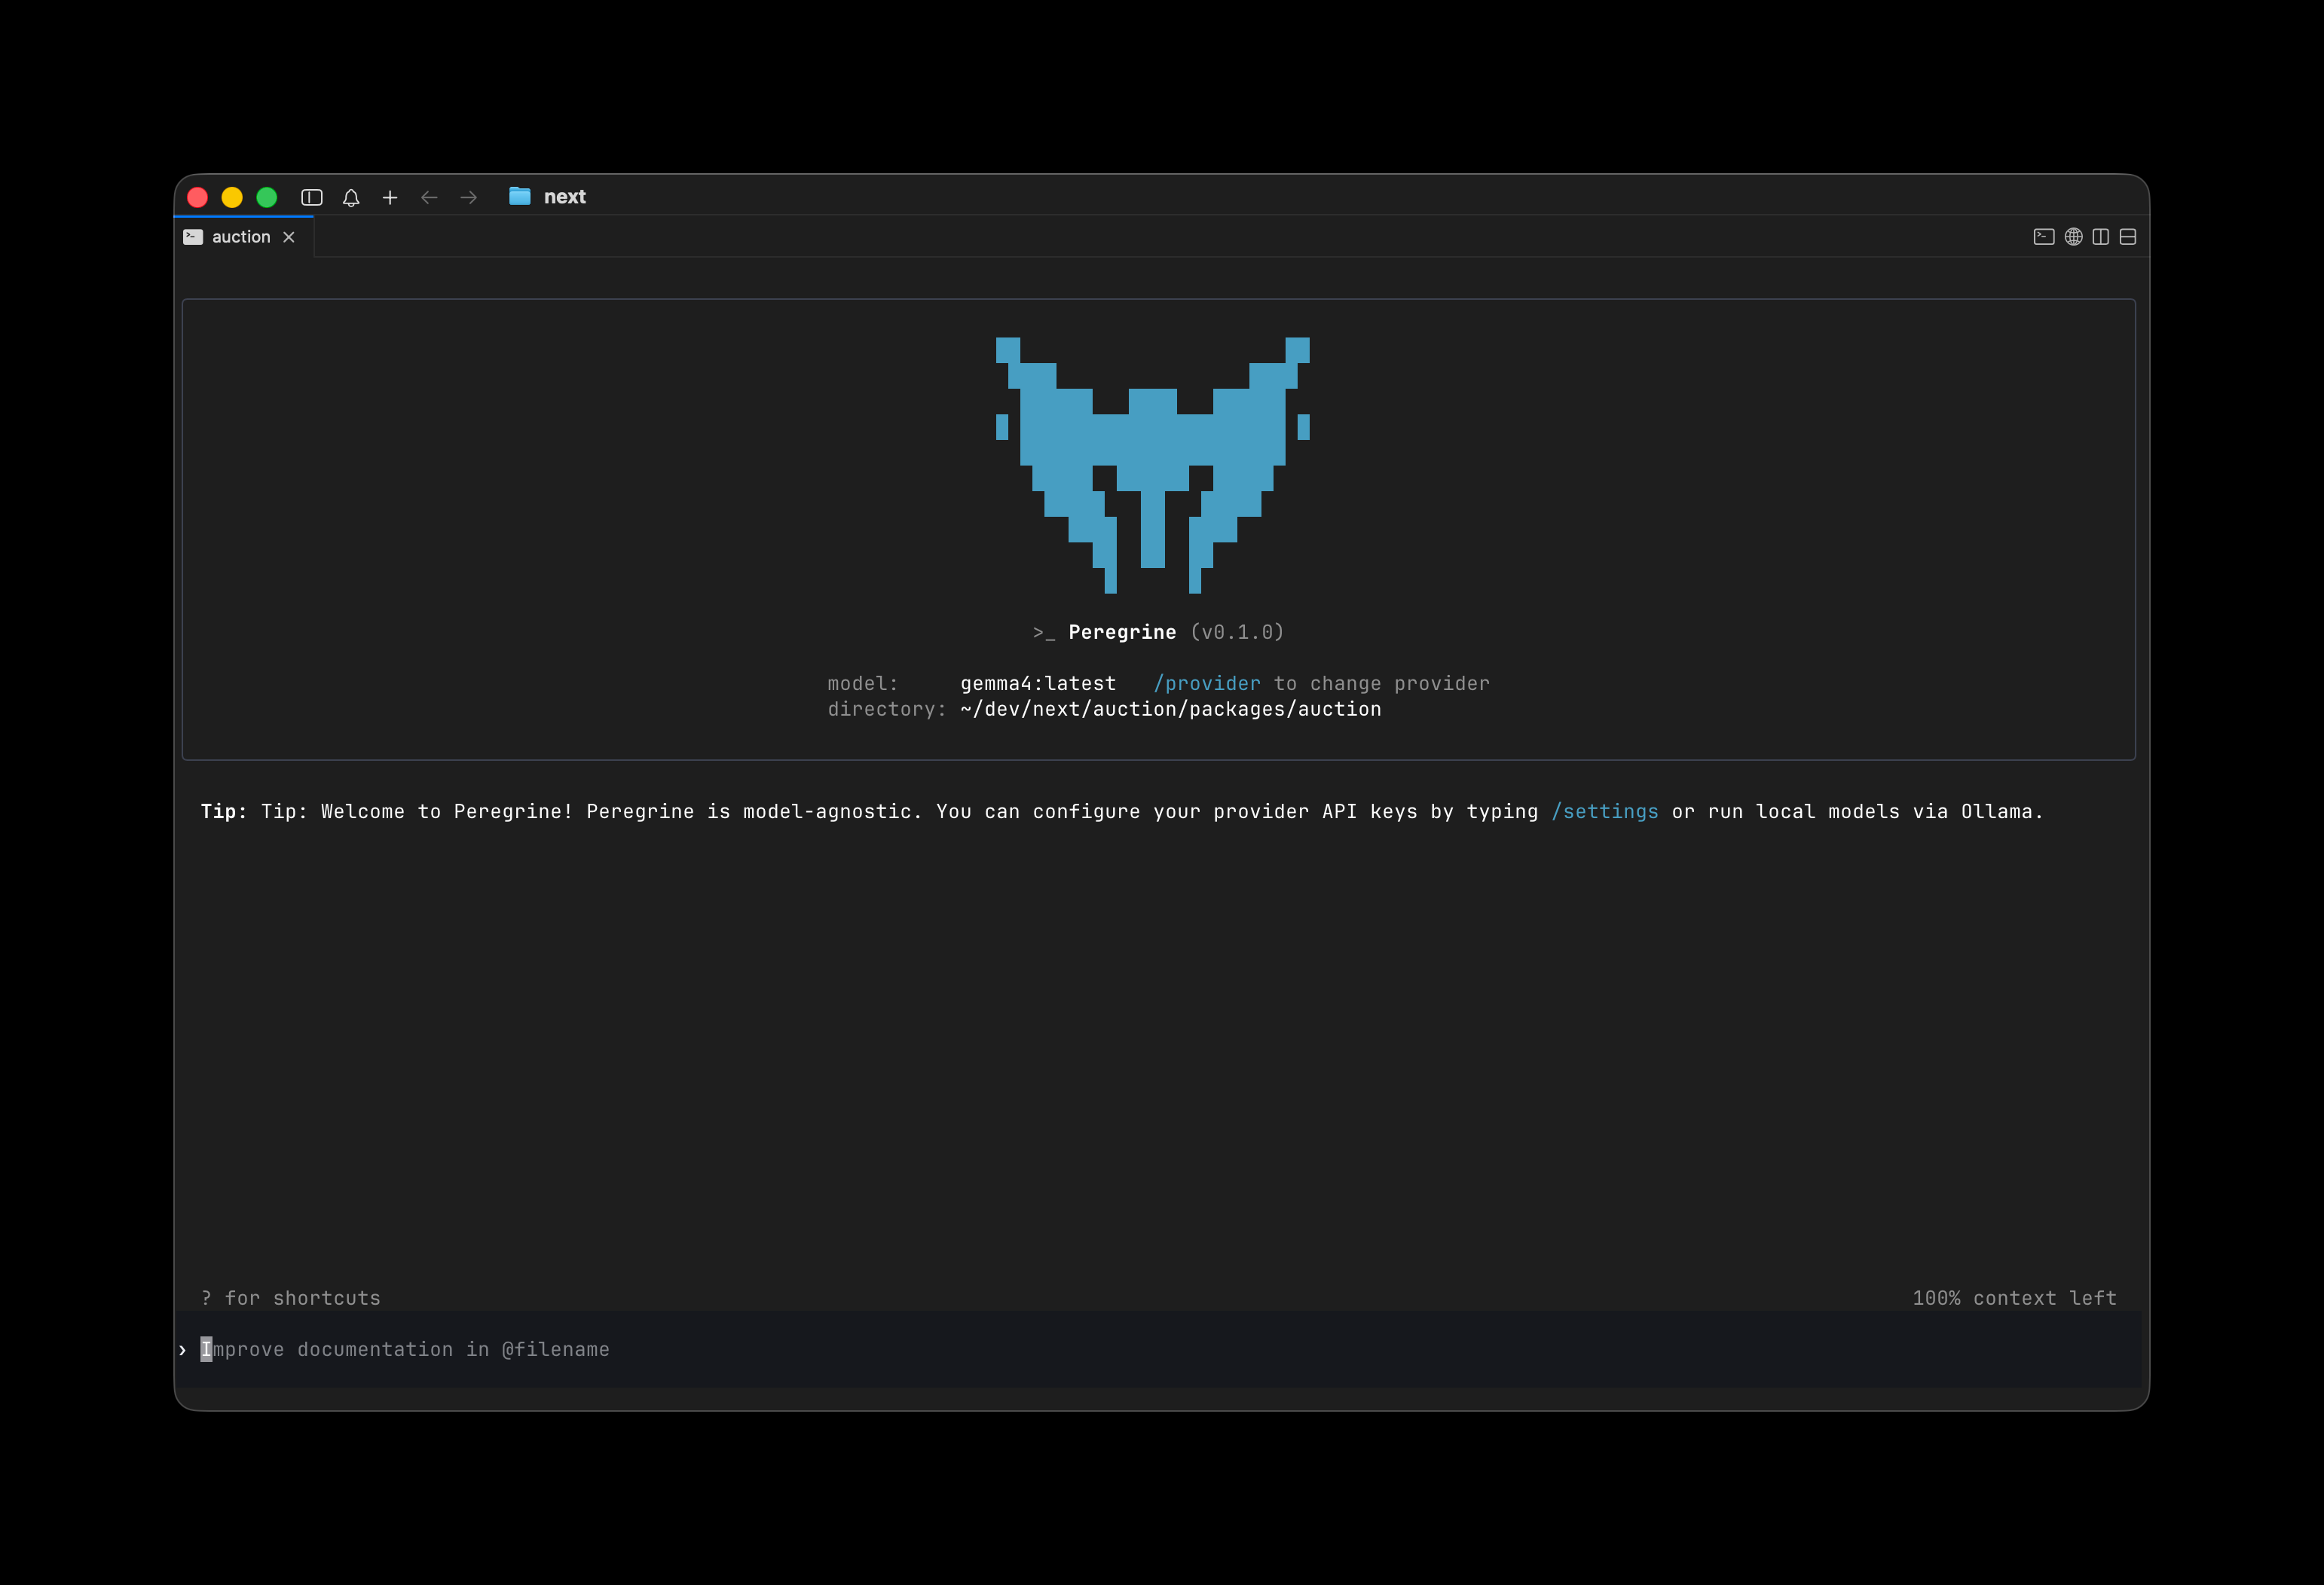Click the 'next' workspace title

point(564,197)
